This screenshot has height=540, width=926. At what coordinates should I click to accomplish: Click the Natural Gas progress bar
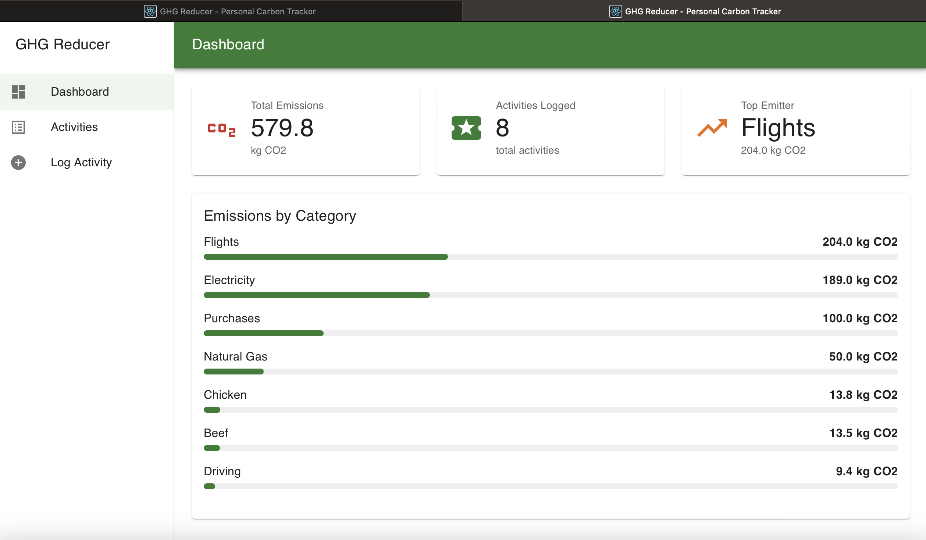pos(550,372)
